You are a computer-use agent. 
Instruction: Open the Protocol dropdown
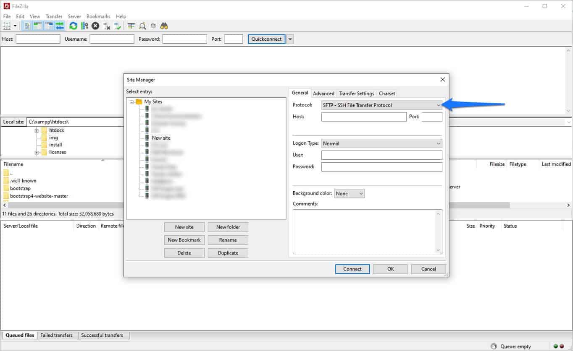point(381,105)
